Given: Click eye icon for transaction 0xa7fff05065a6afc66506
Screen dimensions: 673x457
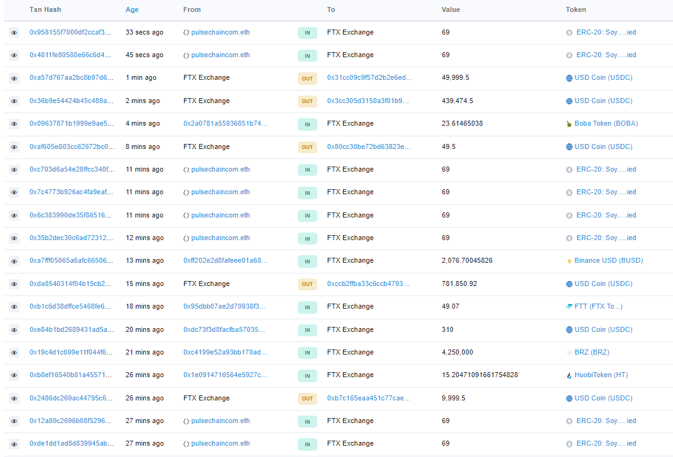Looking at the screenshot, I should [14, 261].
